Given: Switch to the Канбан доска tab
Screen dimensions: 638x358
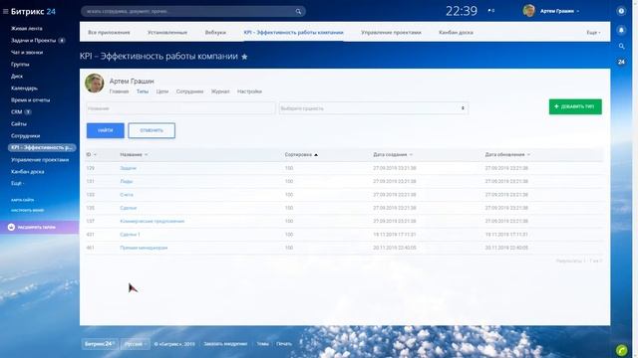Looking at the screenshot, I should [456, 33].
